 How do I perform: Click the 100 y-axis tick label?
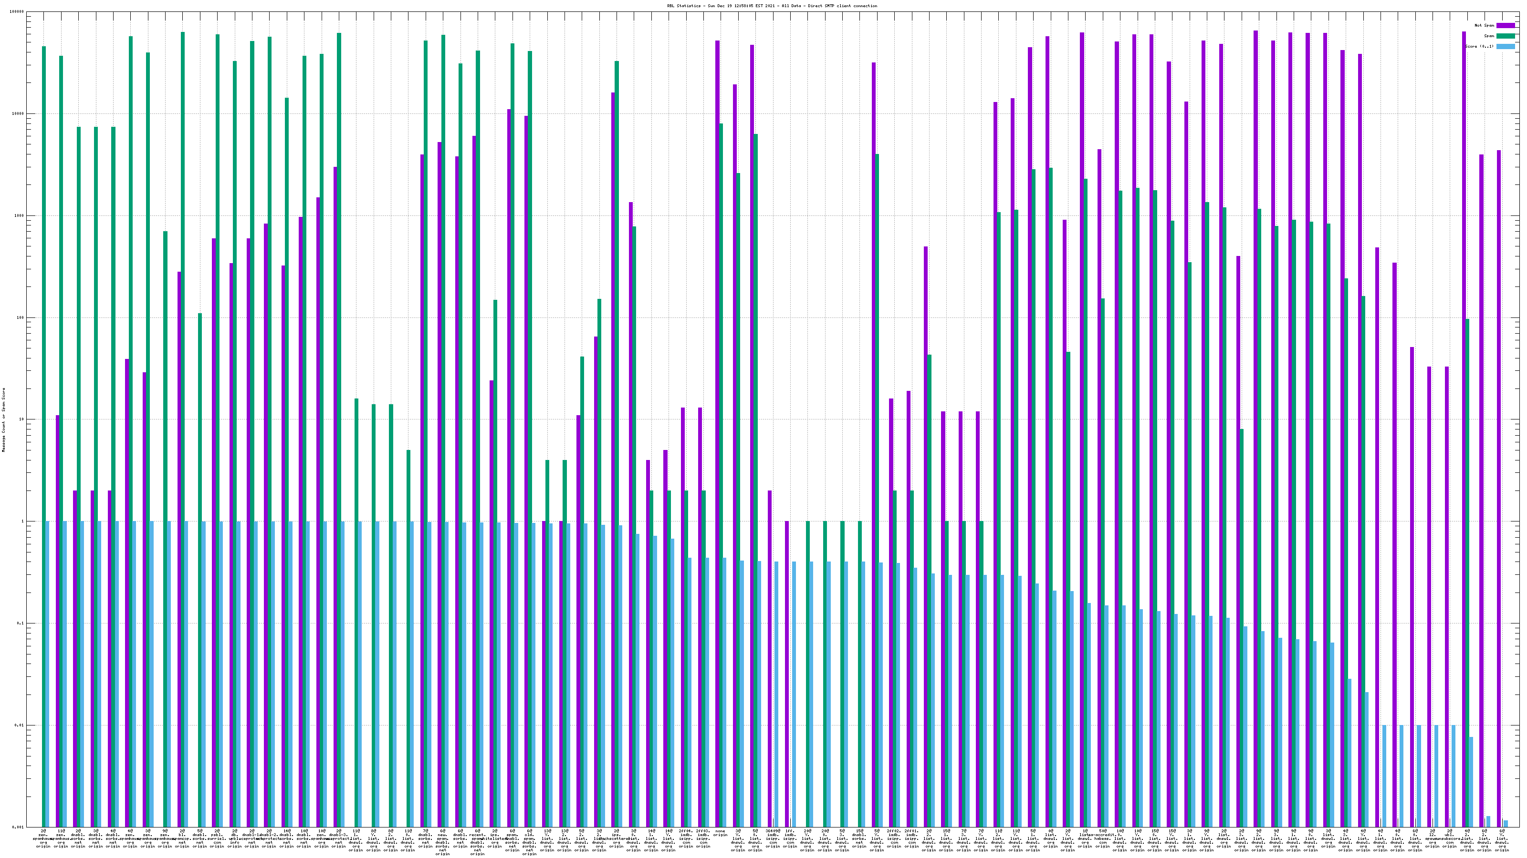(x=20, y=317)
